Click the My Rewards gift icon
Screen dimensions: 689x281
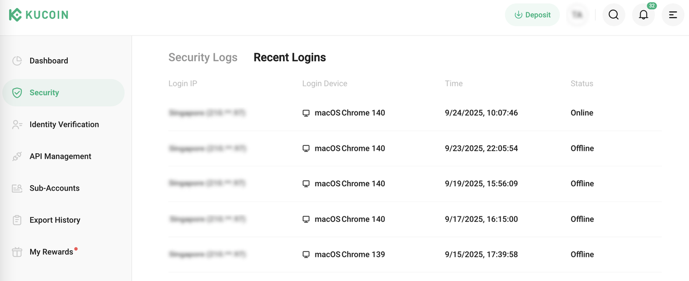click(17, 252)
